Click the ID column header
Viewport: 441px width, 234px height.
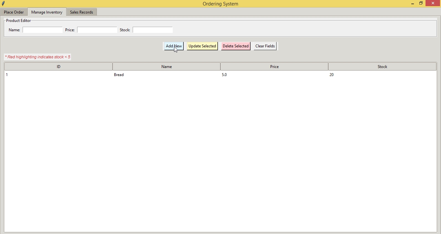click(58, 67)
